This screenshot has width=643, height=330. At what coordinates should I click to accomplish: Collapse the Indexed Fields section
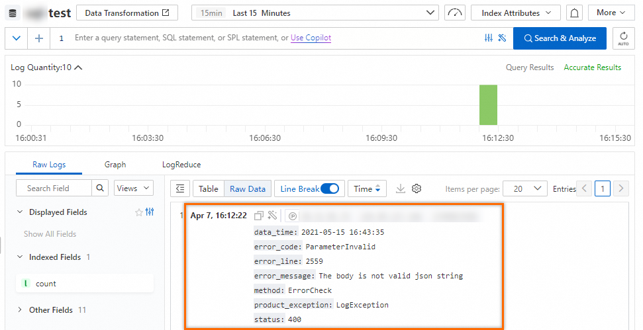[20, 257]
